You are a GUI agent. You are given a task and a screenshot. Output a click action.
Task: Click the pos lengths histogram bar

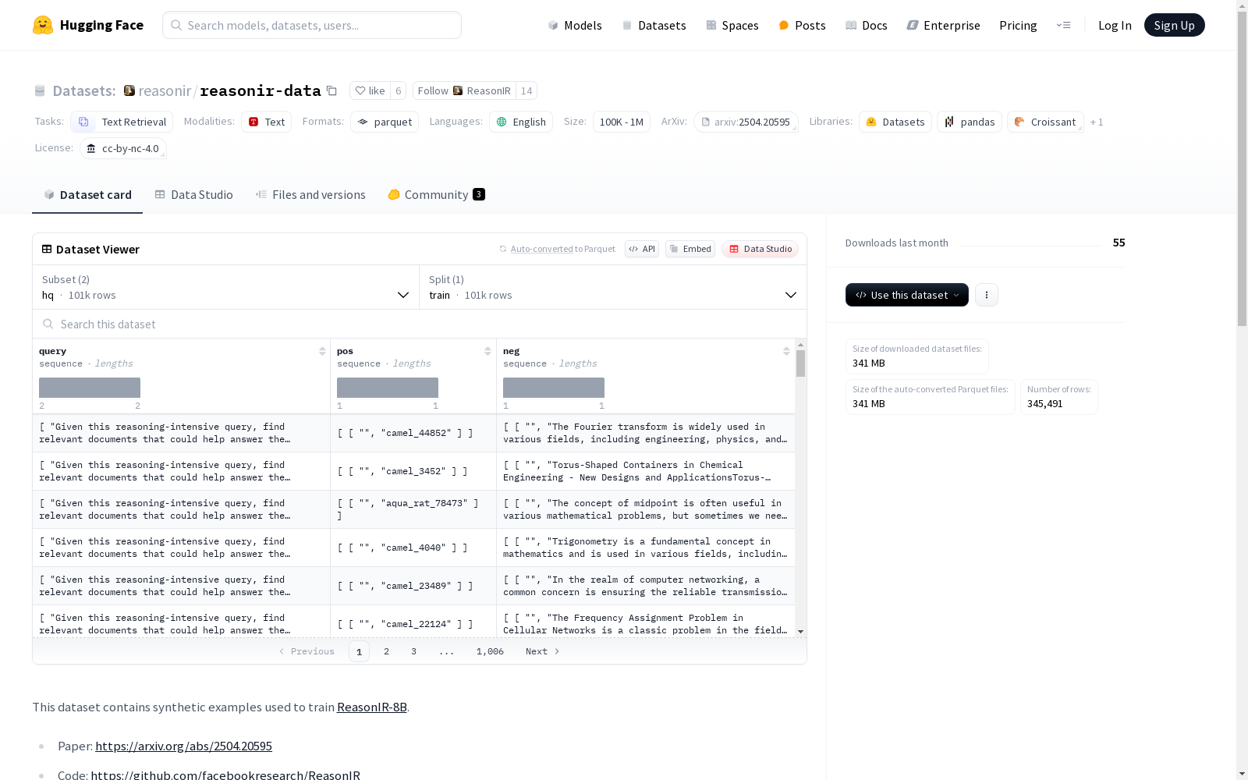(388, 388)
